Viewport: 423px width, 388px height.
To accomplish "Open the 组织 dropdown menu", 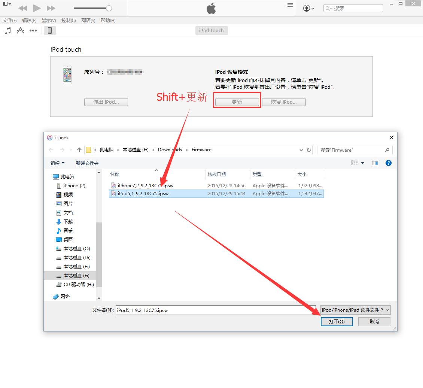I will 58,163.
